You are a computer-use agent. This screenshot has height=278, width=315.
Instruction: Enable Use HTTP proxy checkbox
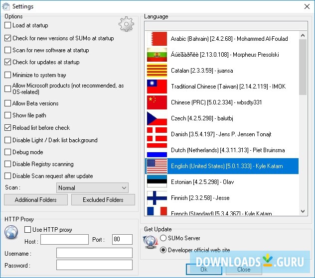click(27, 229)
